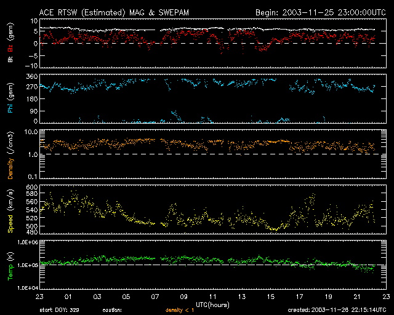This screenshot has height=315, width=394.
Task: Click the 11 hour tick on the time axis
Action: pos(212,297)
